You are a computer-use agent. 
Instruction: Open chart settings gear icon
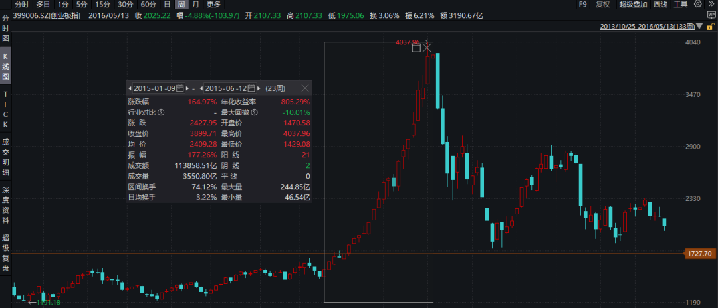(698, 5)
